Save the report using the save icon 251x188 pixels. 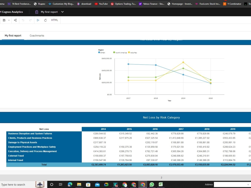click(4, 20)
